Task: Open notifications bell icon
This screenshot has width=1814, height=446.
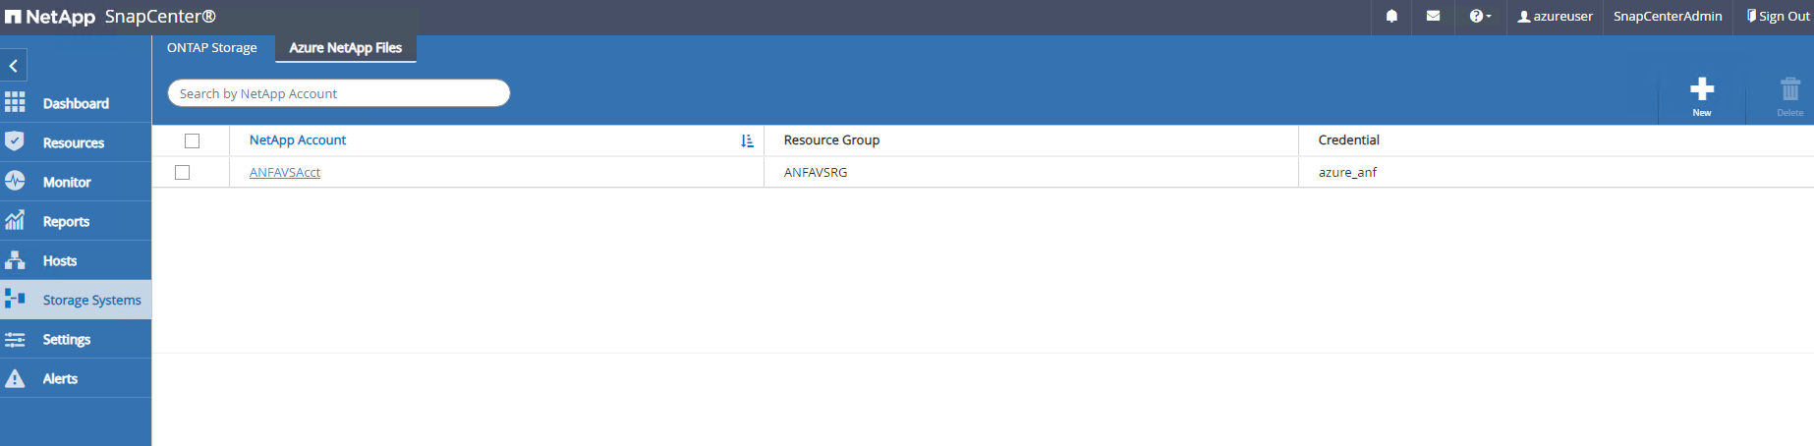Action: [1391, 16]
